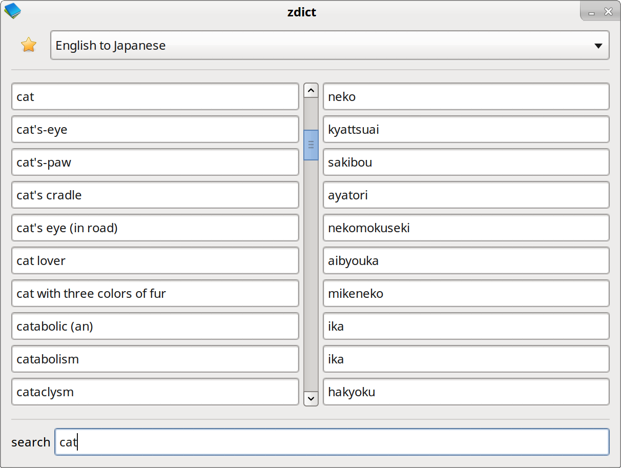Select the 'mikeneko' translation field
Screen dimensions: 621x468
pos(466,294)
